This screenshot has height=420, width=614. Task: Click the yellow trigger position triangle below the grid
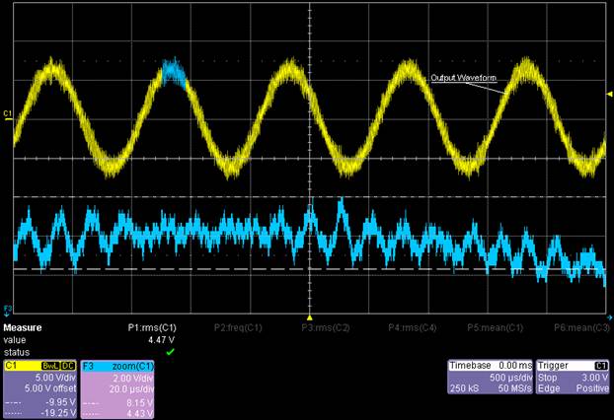click(x=310, y=317)
